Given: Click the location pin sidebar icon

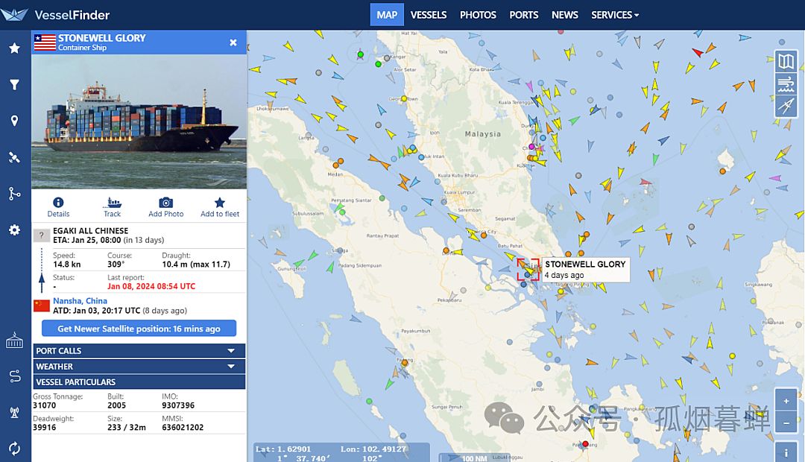Looking at the screenshot, I should click(14, 121).
